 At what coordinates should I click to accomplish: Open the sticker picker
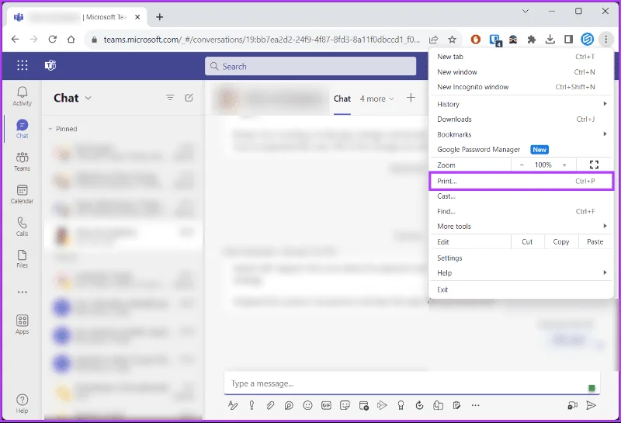point(345,405)
